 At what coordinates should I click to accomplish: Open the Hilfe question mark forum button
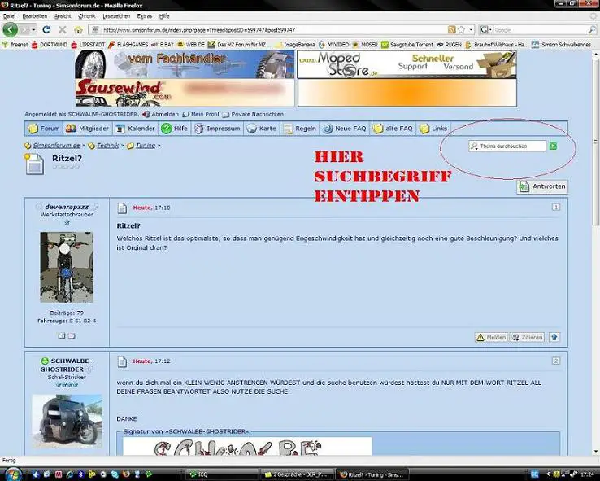click(174, 129)
